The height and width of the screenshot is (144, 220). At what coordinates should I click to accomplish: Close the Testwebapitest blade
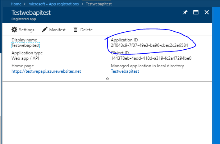(207, 12)
